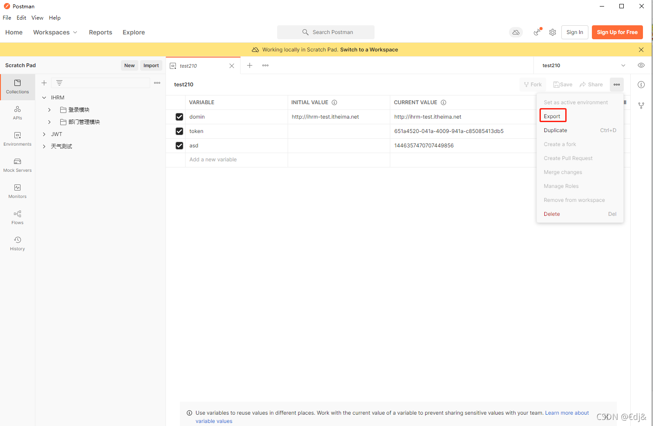Select Delete from the context menu
This screenshot has width=653, height=426.
tap(580, 214)
